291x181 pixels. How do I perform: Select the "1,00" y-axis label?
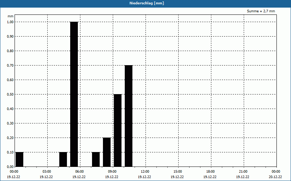click(x=10, y=22)
